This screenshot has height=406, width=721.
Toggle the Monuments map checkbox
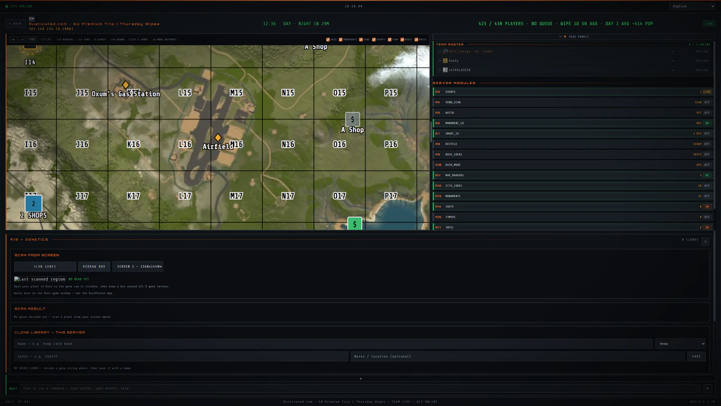[x=341, y=40]
